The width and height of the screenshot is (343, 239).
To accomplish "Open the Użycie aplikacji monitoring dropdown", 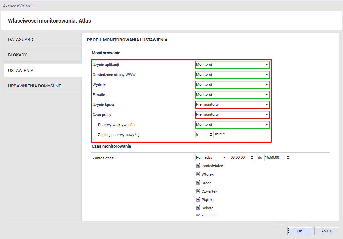I will 267,65.
